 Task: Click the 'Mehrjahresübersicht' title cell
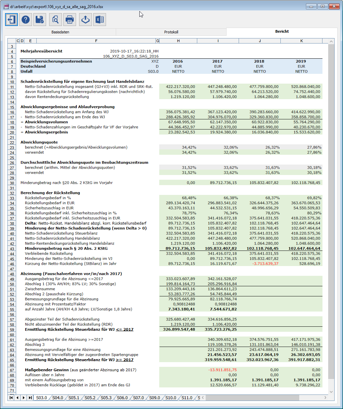tap(41, 51)
